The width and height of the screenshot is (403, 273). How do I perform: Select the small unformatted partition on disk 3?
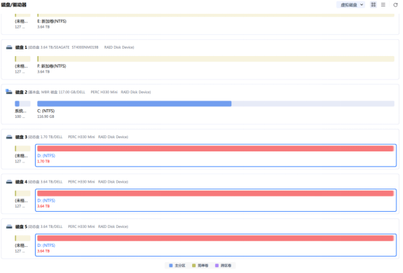point(23,149)
